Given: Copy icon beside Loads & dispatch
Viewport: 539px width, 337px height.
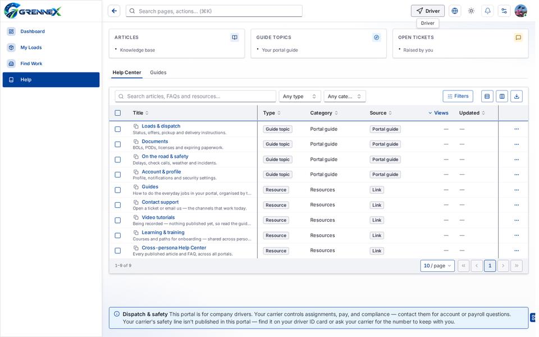Looking at the screenshot, I should pyautogui.click(x=136, y=126).
